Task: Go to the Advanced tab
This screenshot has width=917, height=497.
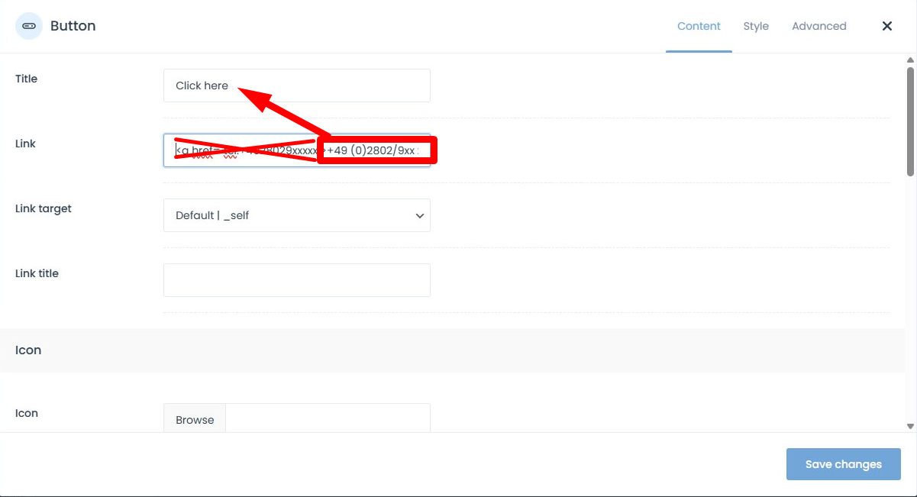Action: pyautogui.click(x=819, y=26)
